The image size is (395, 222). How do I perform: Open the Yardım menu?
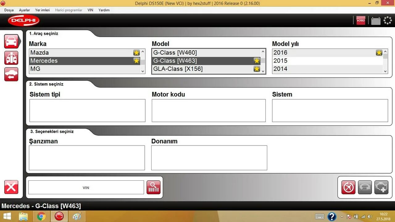(x=104, y=10)
